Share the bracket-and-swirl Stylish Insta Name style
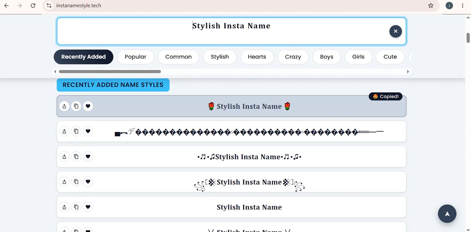This screenshot has height=232, width=471. pyautogui.click(x=64, y=182)
